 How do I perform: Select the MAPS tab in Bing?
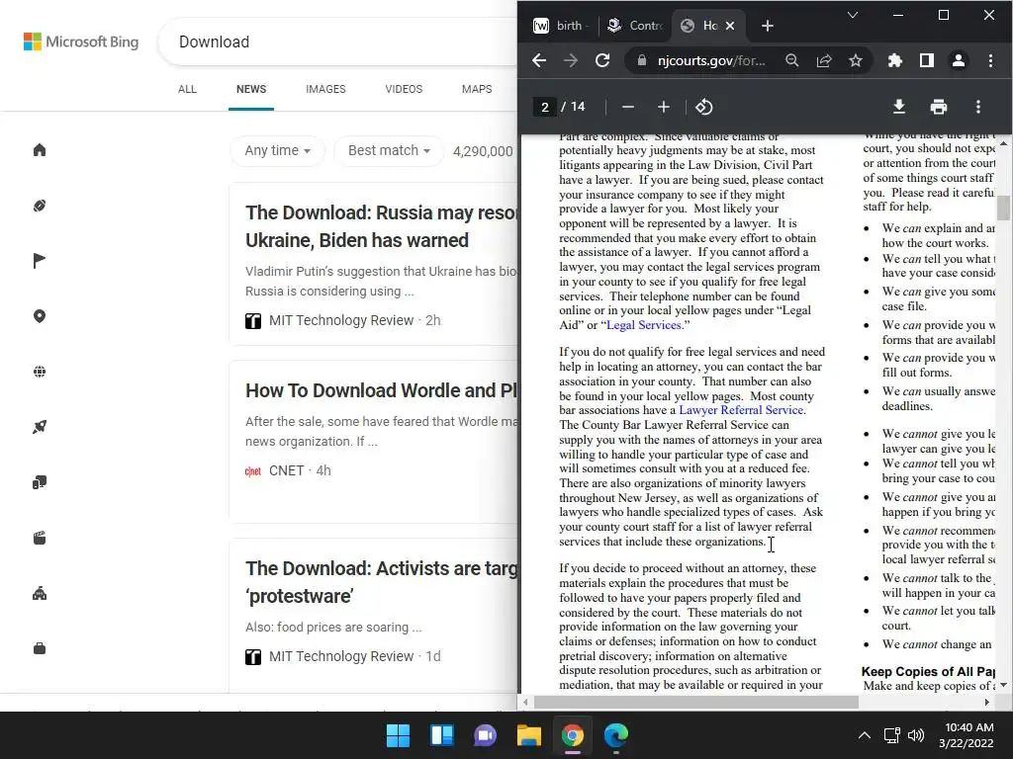tap(477, 89)
